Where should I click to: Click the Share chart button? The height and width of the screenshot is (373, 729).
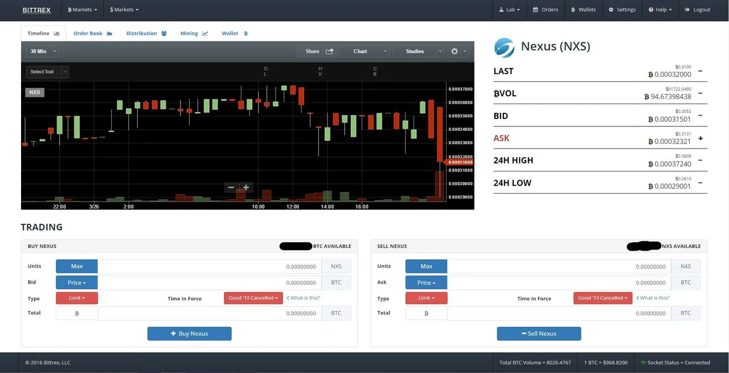pos(318,51)
